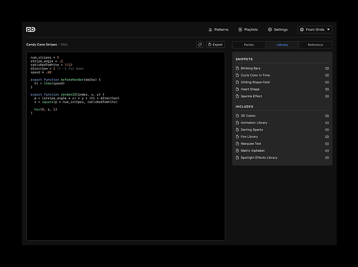Screen dimensions: 358x267
Task: Click the Patterns nav icon
Action: coord(210,29)
